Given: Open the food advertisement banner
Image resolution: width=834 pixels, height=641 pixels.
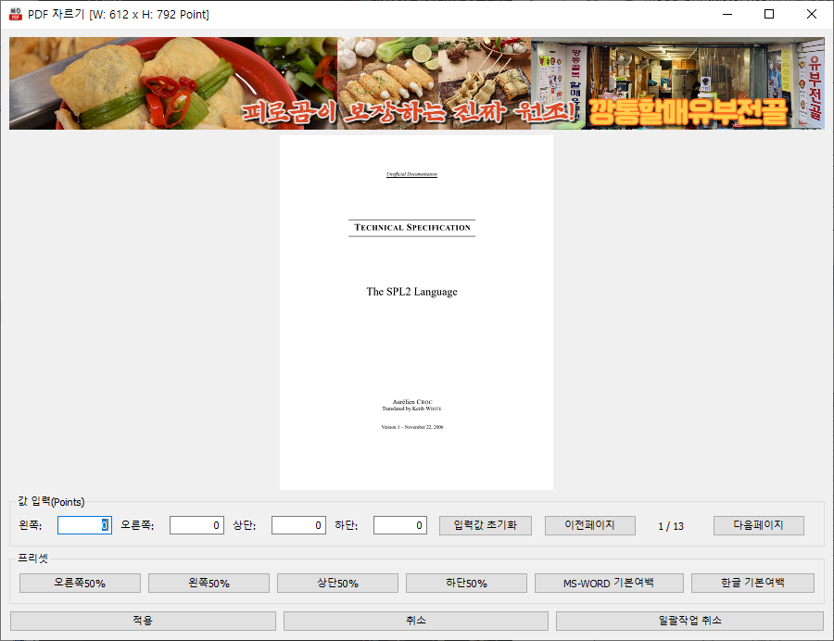Looking at the screenshot, I should 416,83.
